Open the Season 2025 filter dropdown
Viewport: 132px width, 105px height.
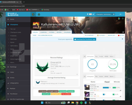point(112,35)
